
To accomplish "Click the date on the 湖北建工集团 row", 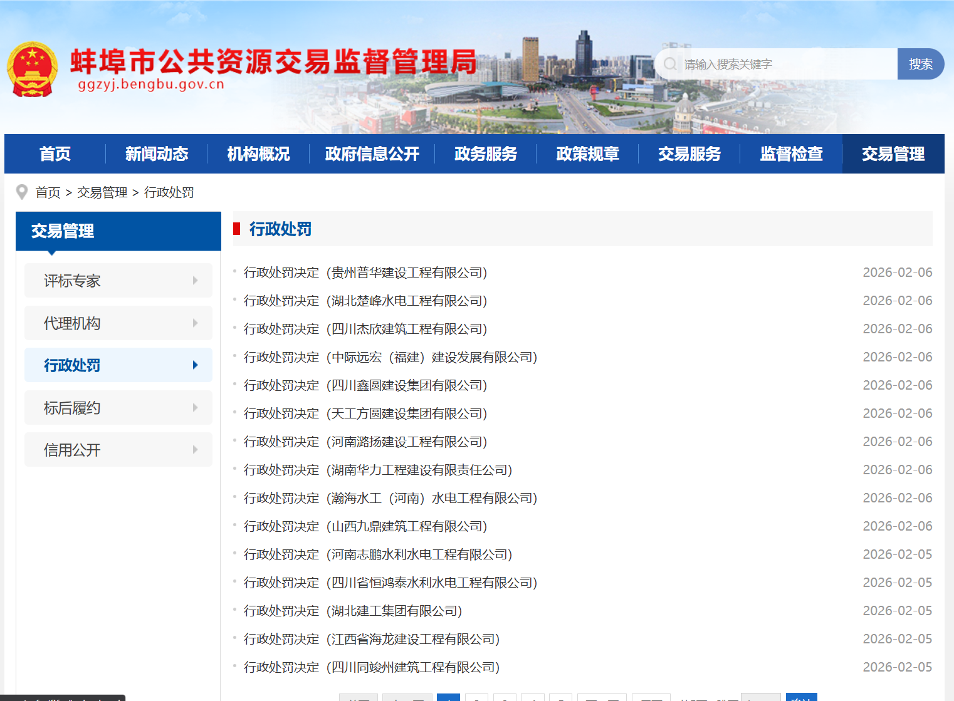I will coord(898,611).
